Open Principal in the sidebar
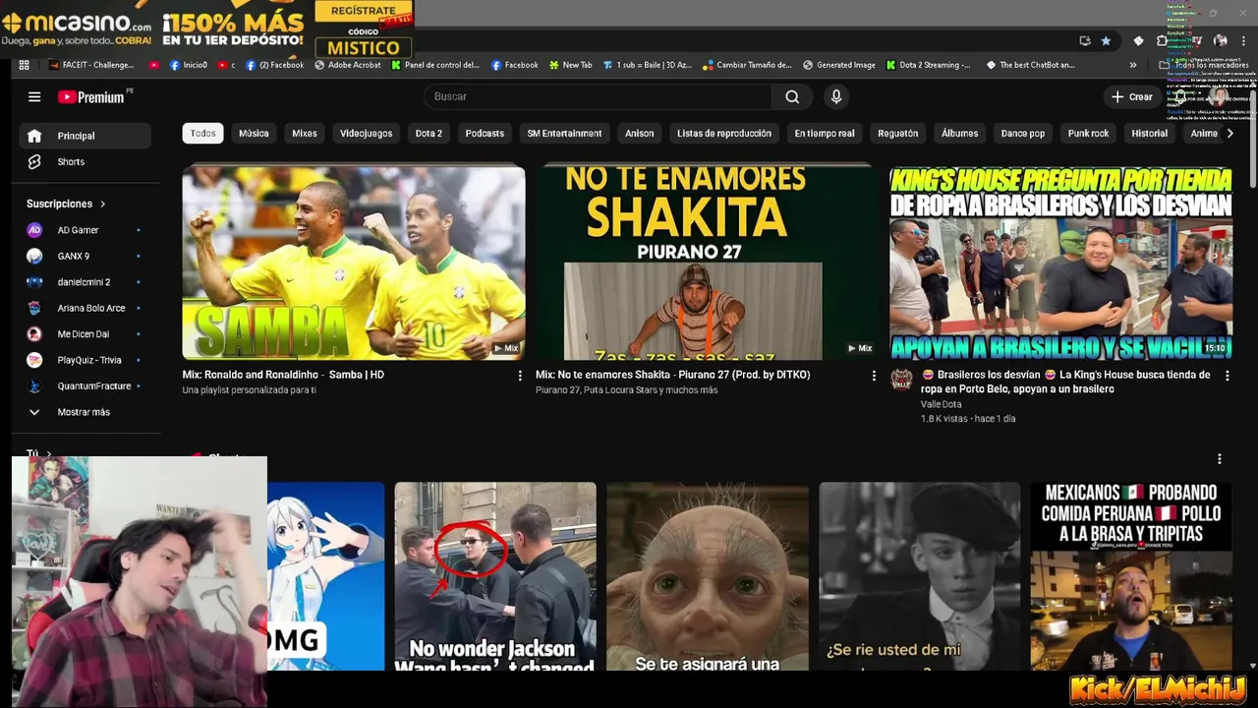The height and width of the screenshot is (708, 1258). point(85,136)
